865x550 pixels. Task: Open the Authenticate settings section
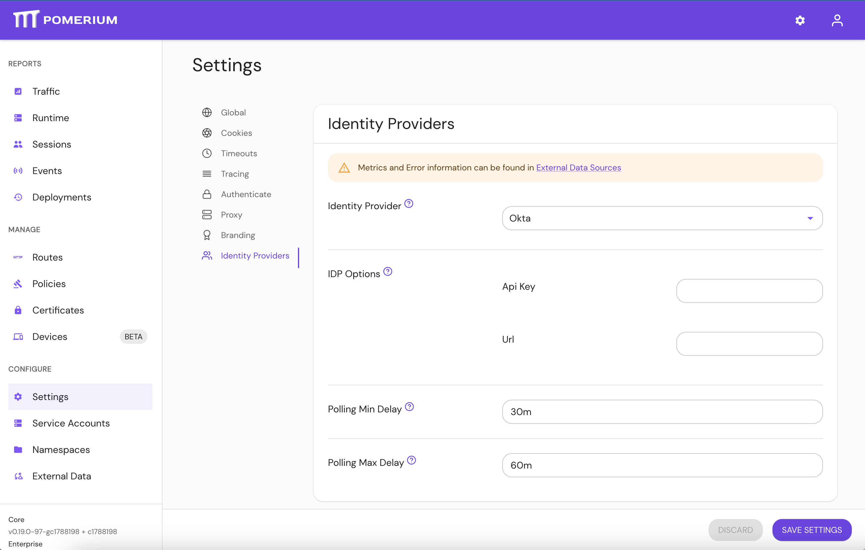pyautogui.click(x=246, y=194)
